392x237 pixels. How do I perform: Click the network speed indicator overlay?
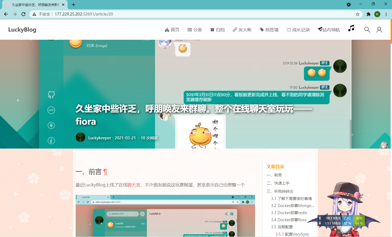pyautogui.click(x=330, y=221)
